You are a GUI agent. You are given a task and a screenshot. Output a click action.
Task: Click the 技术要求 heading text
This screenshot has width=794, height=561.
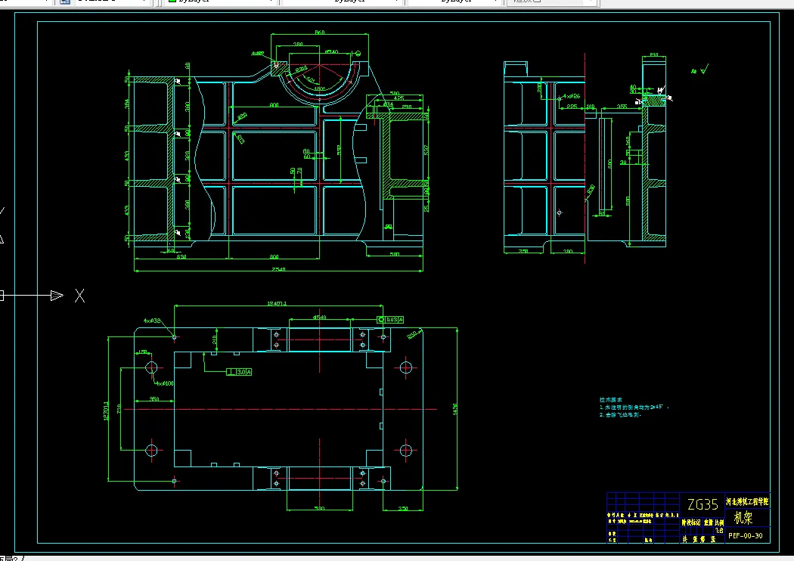(x=611, y=399)
